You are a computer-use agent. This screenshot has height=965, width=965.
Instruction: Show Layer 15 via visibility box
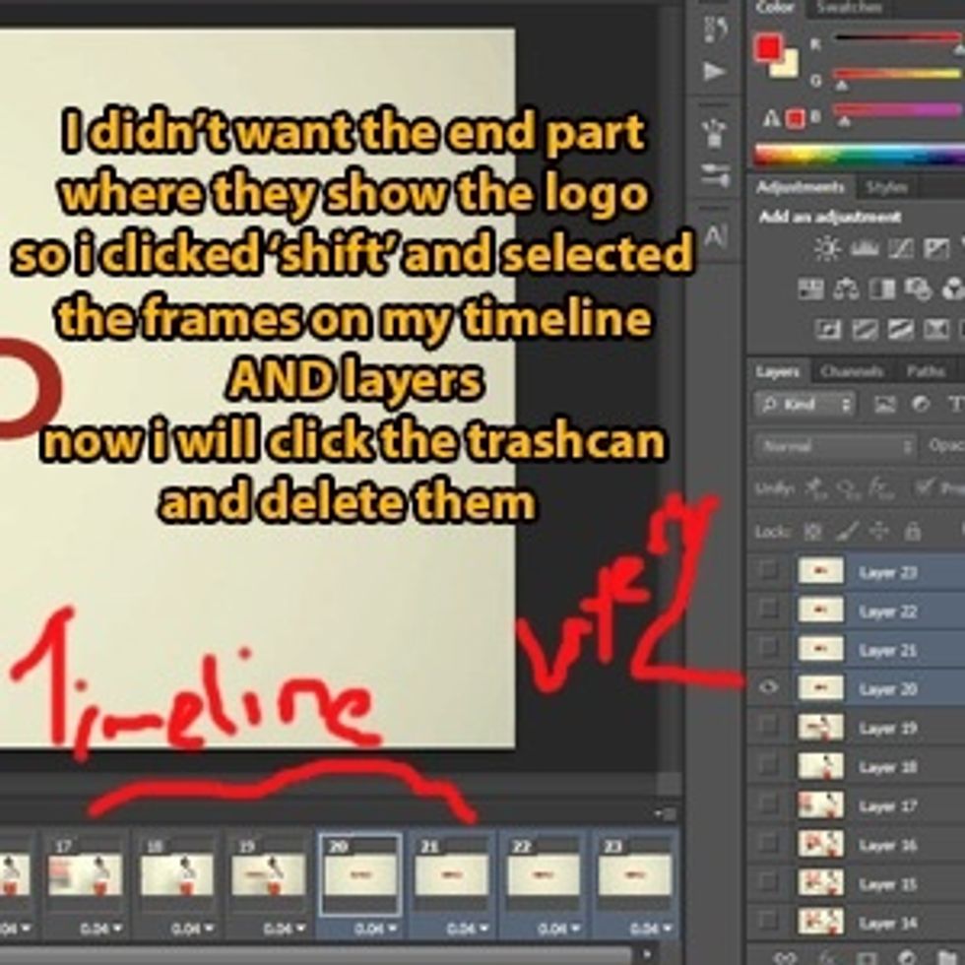coord(768,882)
